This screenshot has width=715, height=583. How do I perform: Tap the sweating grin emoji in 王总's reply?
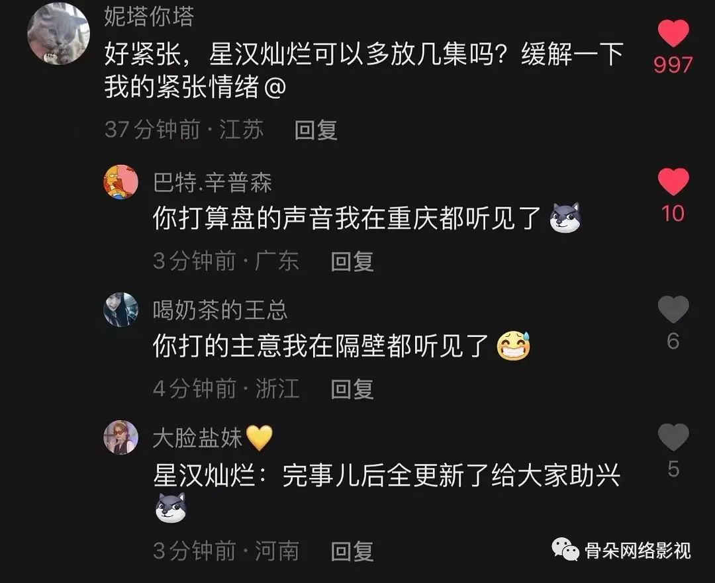pos(514,345)
